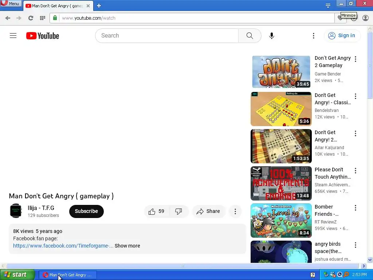Open the browser account profile icon

[x=365, y=18]
